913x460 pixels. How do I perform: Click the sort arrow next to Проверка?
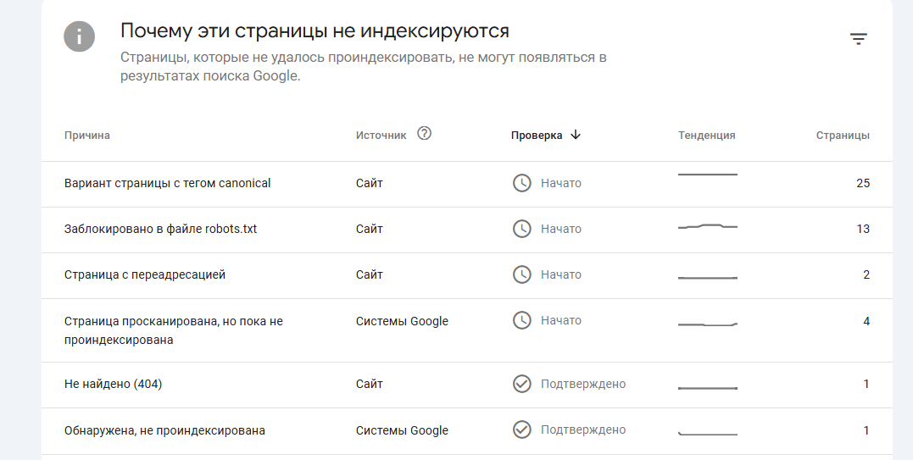pos(576,135)
